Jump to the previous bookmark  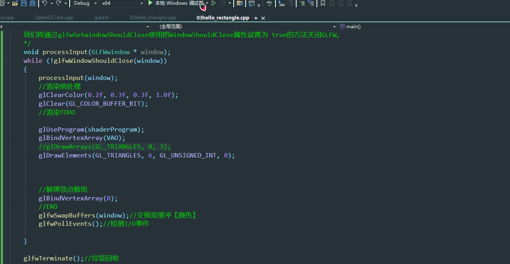click(331, 4)
